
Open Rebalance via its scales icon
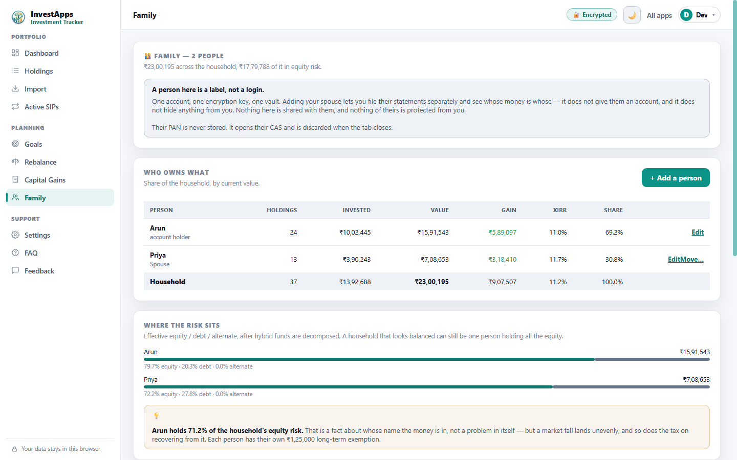(x=15, y=162)
